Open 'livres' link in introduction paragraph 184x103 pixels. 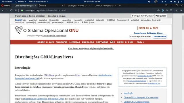[x=78, y=75]
